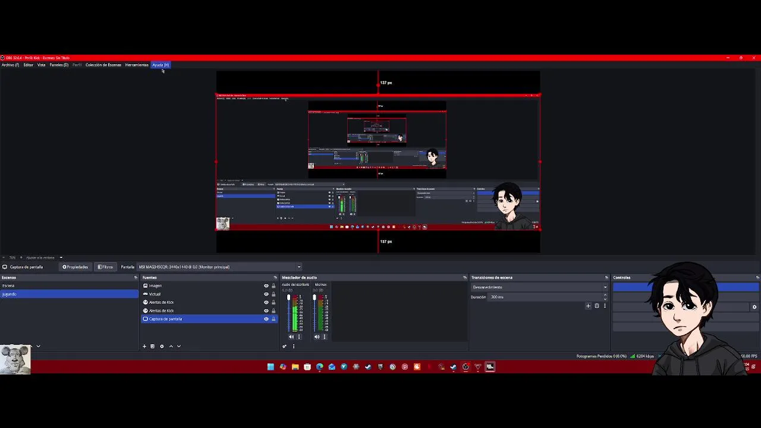761x428 pixels.
Task: Move selected source up
Action: pos(171,346)
